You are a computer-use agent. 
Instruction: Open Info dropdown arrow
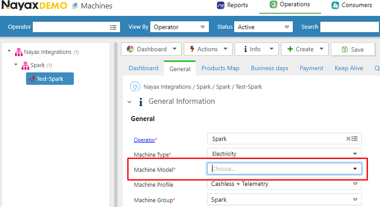(x=272, y=49)
